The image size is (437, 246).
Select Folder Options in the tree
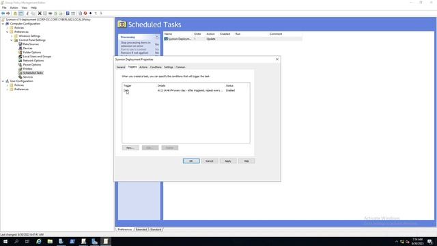pyautogui.click(x=32, y=53)
